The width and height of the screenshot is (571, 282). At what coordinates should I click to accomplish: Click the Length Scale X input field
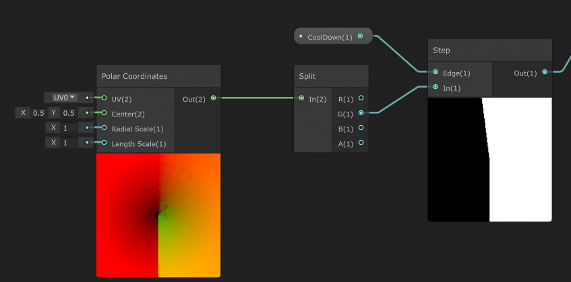coord(69,143)
